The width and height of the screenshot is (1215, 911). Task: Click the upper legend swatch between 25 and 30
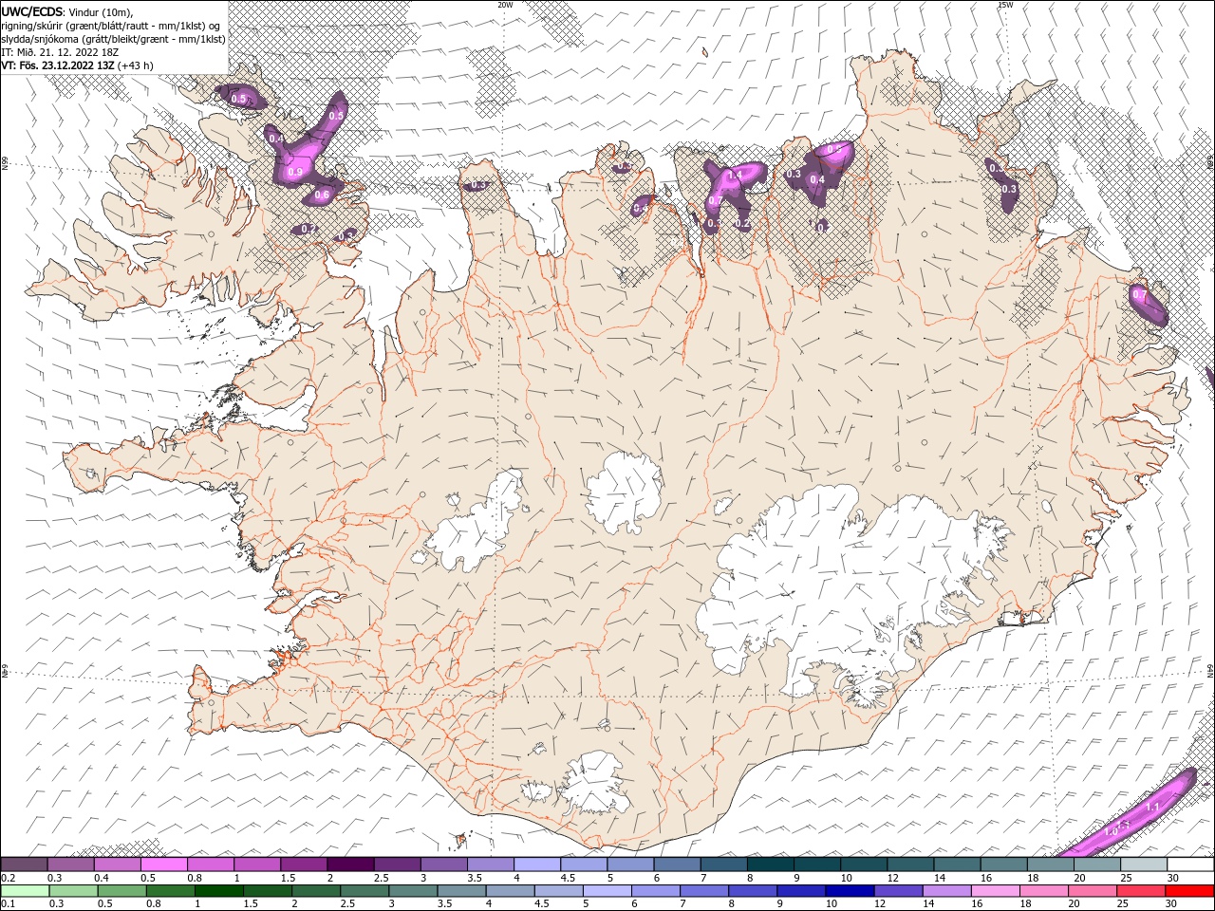click(x=1145, y=865)
